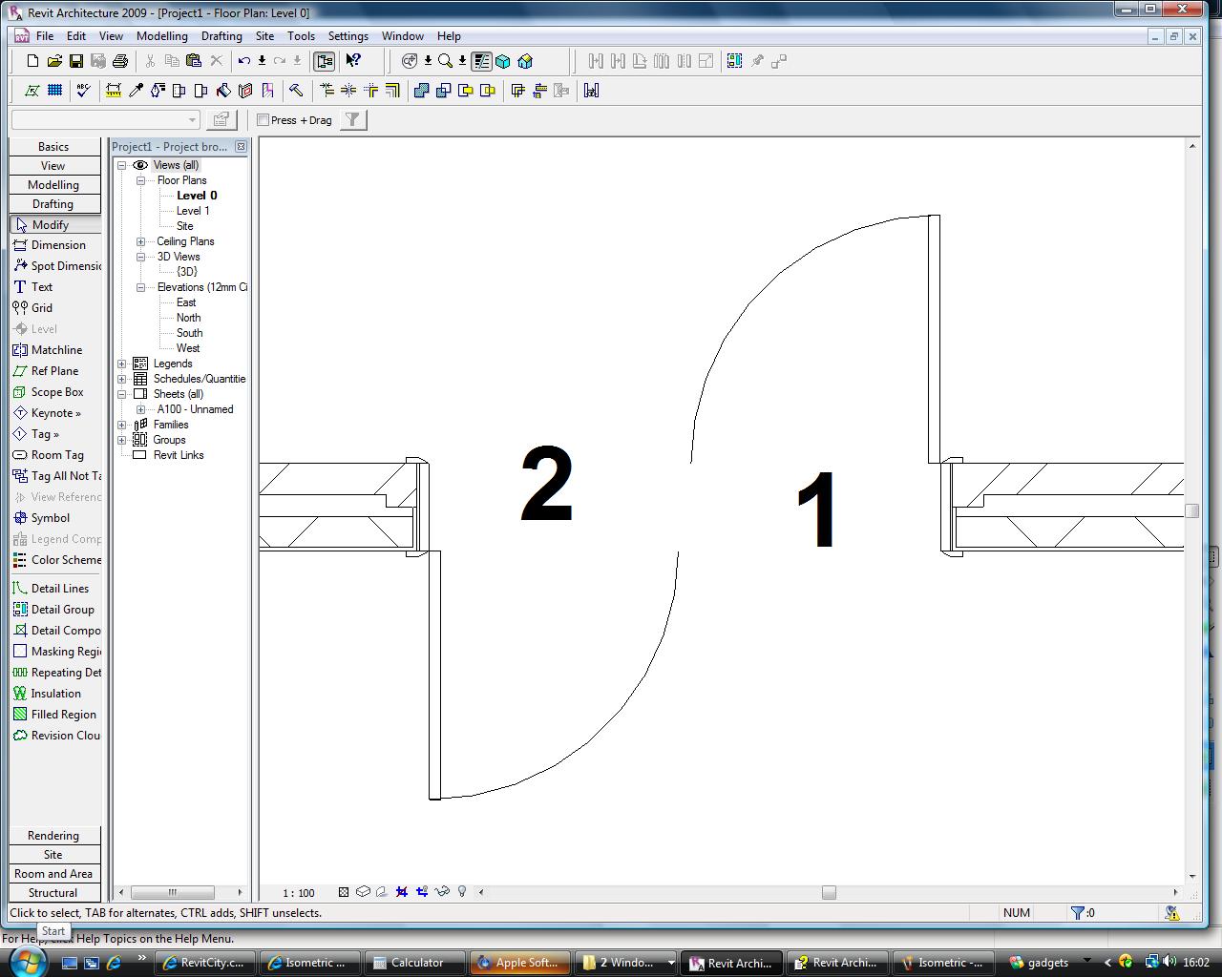Viewport: 1222px width, 977px height.
Task: Switch to the Basics design bar tab
Action: tap(54, 147)
